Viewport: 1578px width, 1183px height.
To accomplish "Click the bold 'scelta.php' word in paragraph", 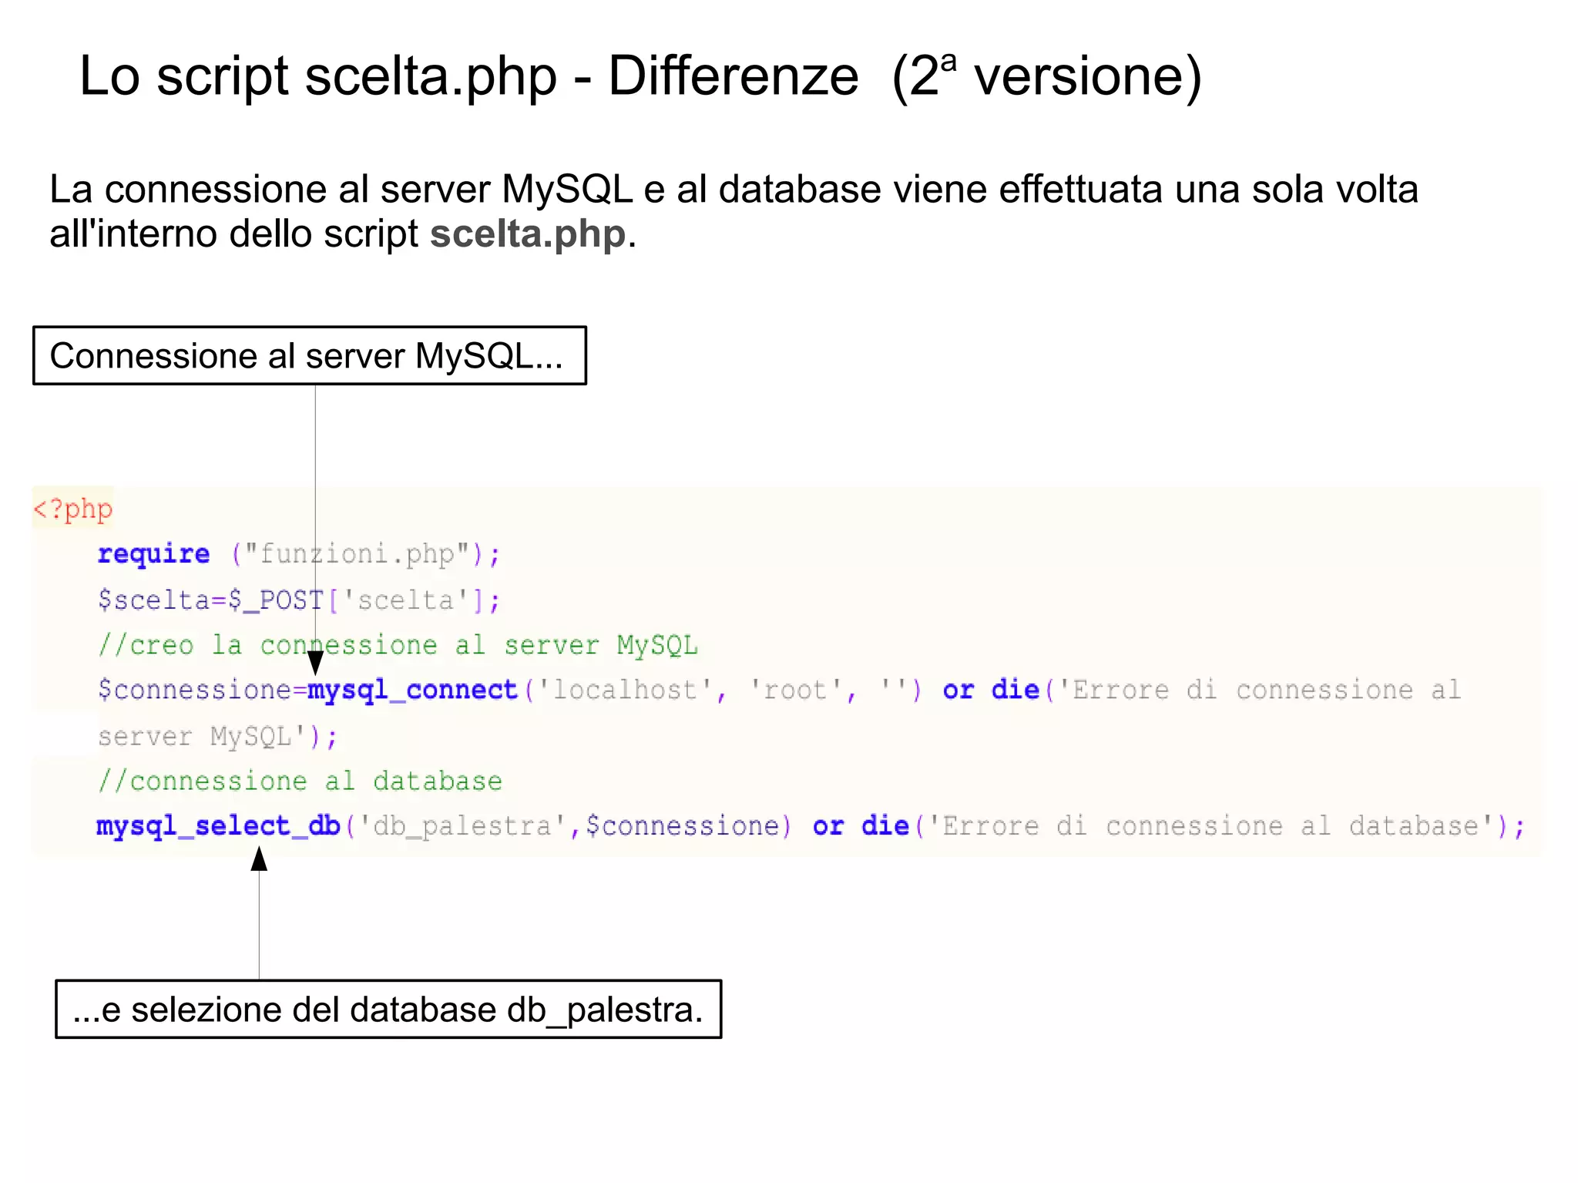I will pyautogui.click(x=528, y=234).
